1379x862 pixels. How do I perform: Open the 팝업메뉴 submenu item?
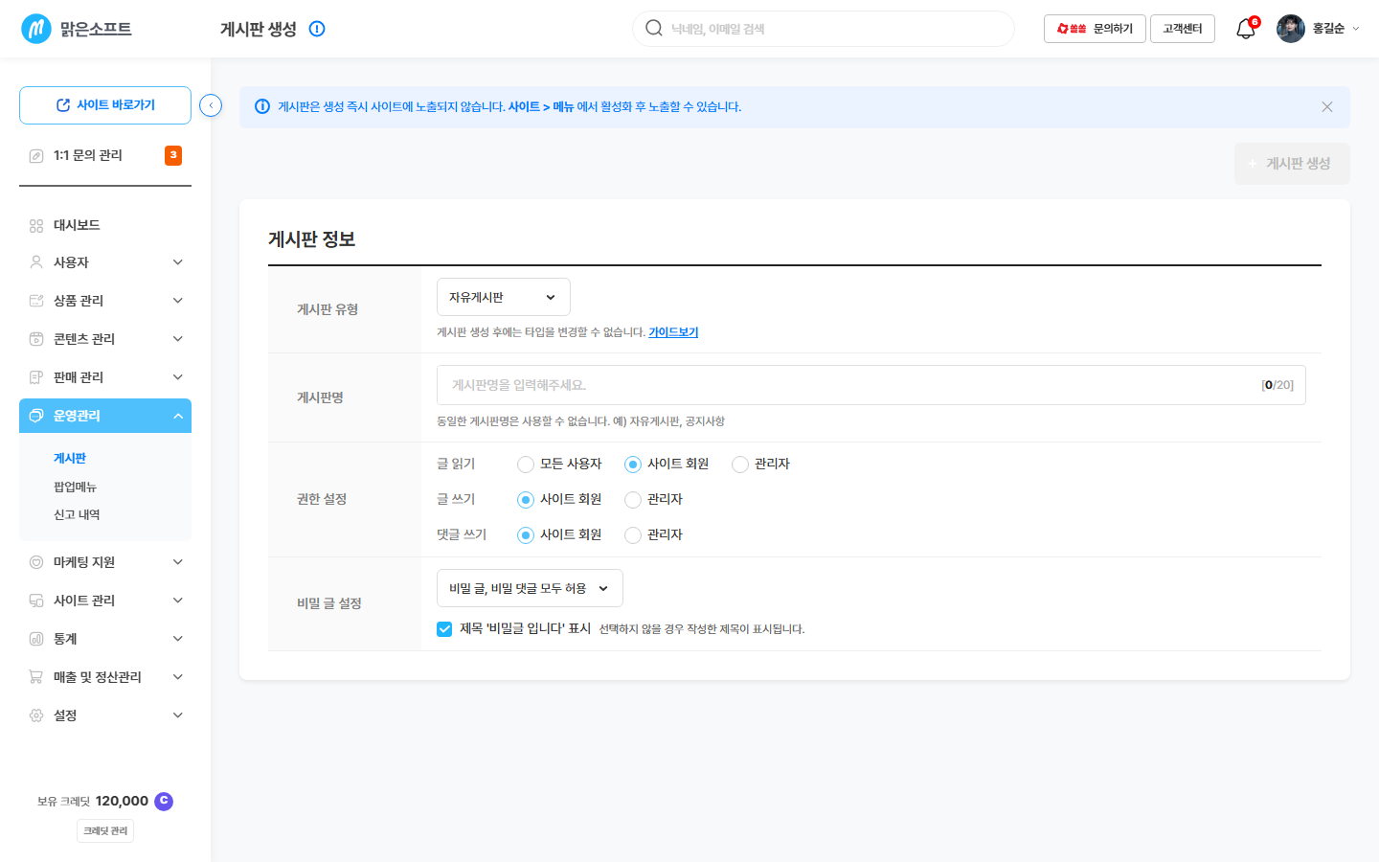point(75,488)
